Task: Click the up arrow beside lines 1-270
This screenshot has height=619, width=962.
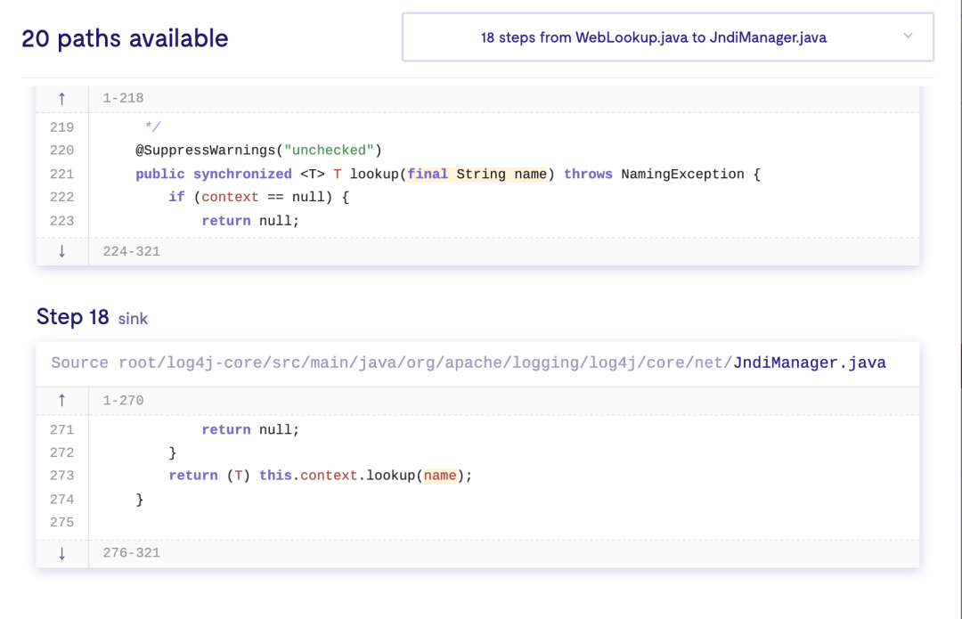Action: pyautogui.click(x=61, y=401)
